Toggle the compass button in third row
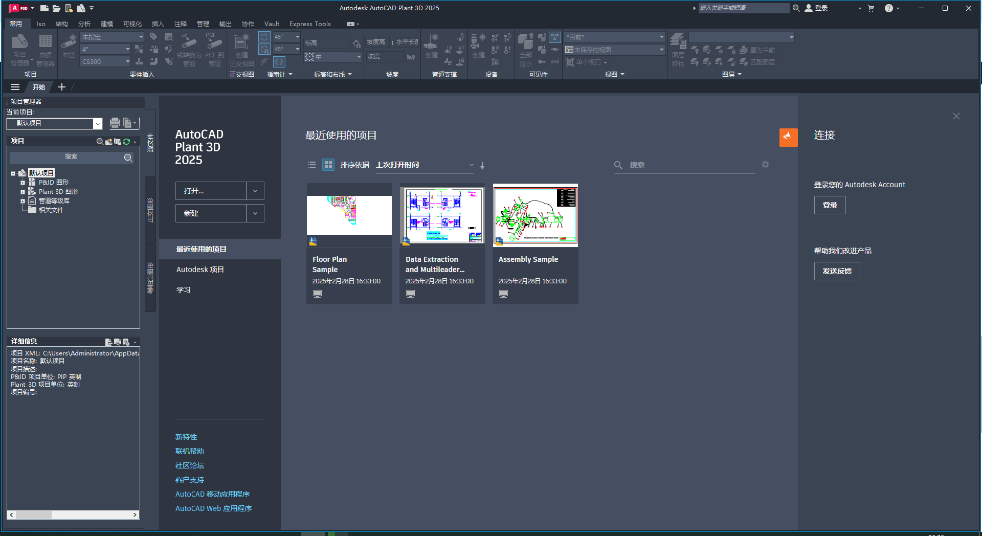The height and width of the screenshot is (536, 982). (x=279, y=62)
